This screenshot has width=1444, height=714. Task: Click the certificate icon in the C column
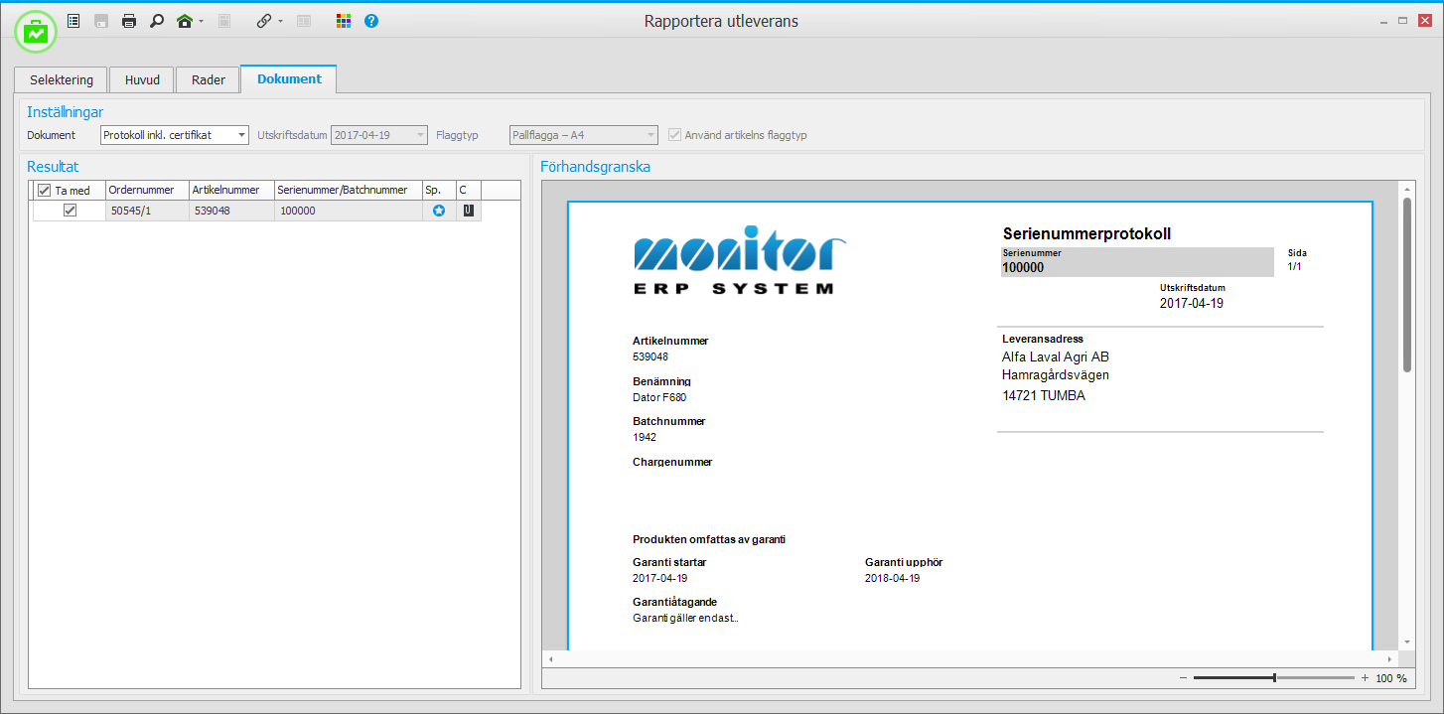pyautogui.click(x=468, y=211)
